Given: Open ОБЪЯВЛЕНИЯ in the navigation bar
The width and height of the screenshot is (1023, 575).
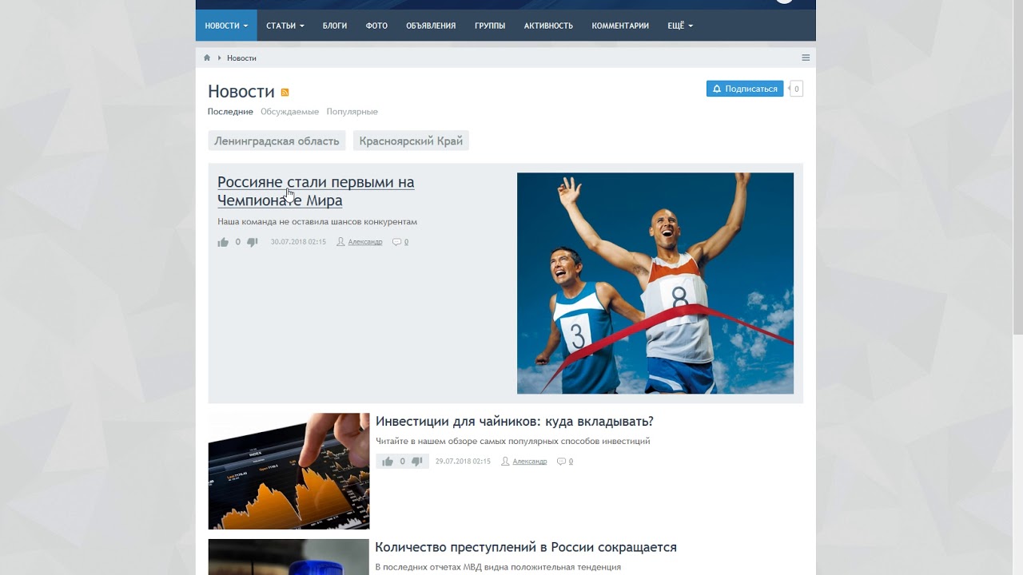Looking at the screenshot, I should pos(431,26).
